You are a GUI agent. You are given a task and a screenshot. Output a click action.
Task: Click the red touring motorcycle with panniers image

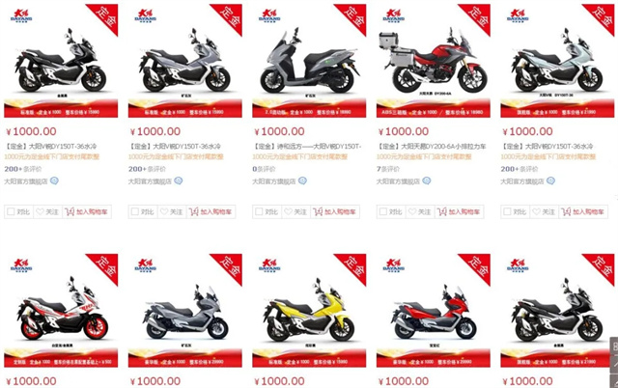(x=434, y=61)
